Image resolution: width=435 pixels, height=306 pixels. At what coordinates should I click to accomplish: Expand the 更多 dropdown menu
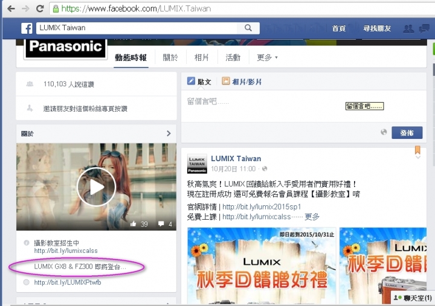(x=267, y=58)
